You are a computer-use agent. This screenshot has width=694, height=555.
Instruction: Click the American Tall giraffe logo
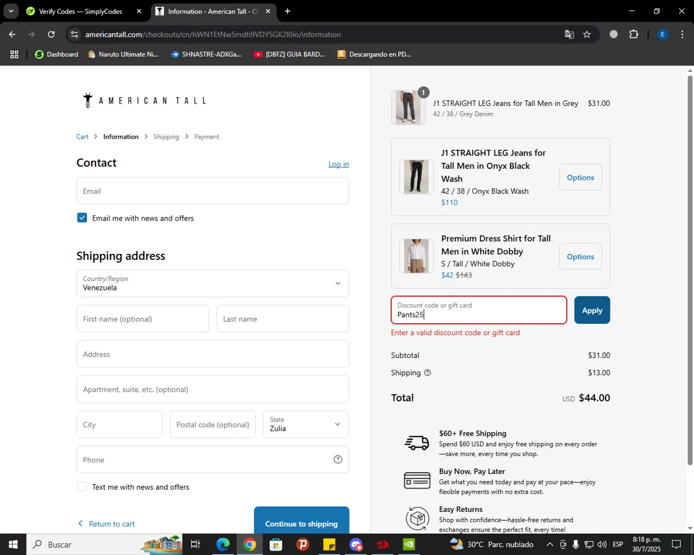point(145,100)
